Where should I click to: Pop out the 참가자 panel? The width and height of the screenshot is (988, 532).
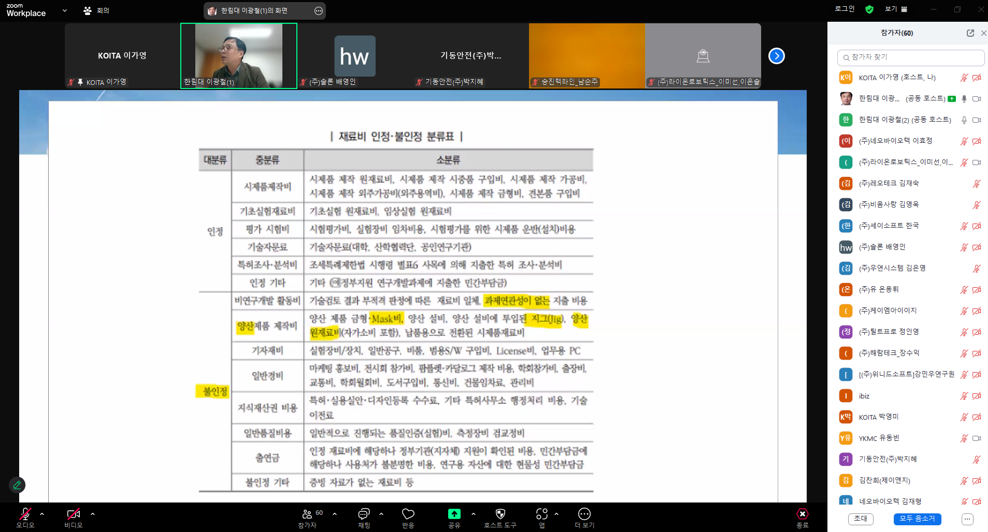point(970,33)
